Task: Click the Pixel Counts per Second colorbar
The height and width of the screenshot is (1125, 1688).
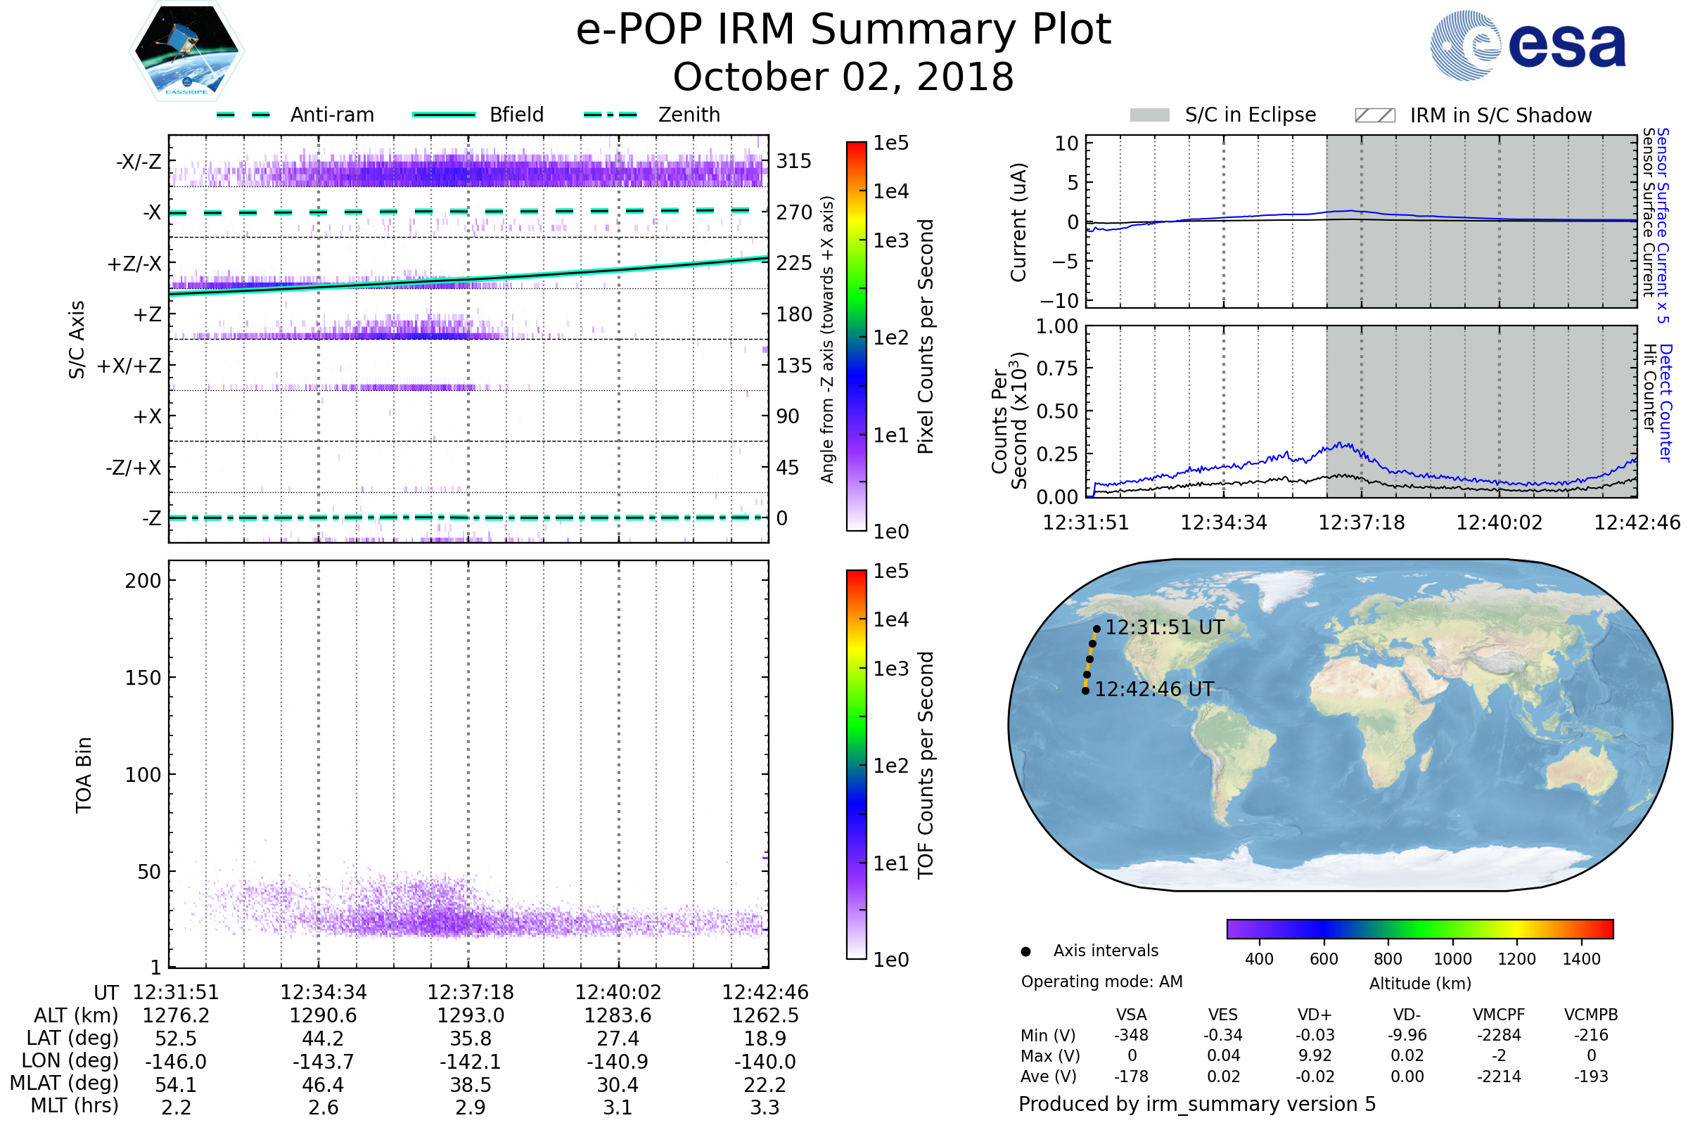Action: 856,337
